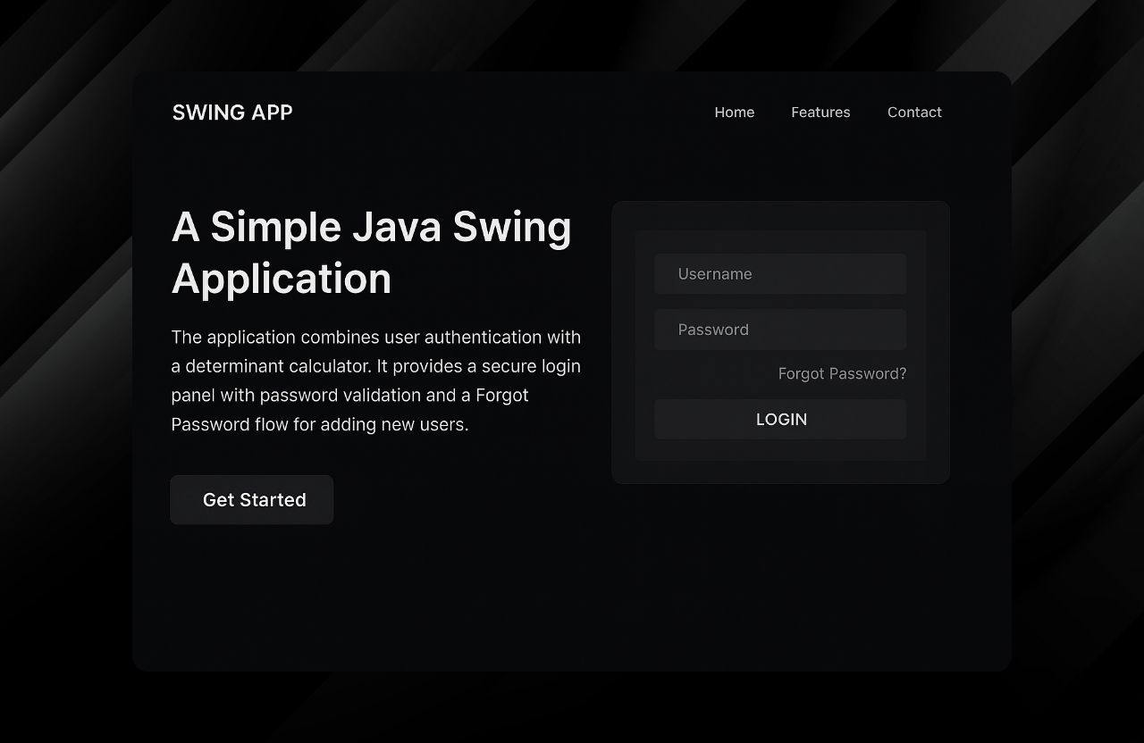
Task: Focus the Password input field
Action: (x=780, y=330)
